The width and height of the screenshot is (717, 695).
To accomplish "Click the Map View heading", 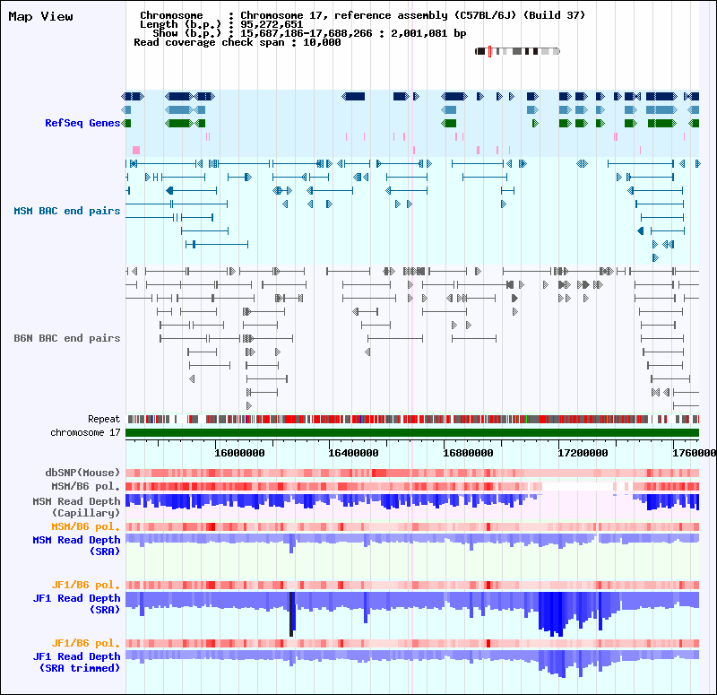I will click(x=40, y=17).
